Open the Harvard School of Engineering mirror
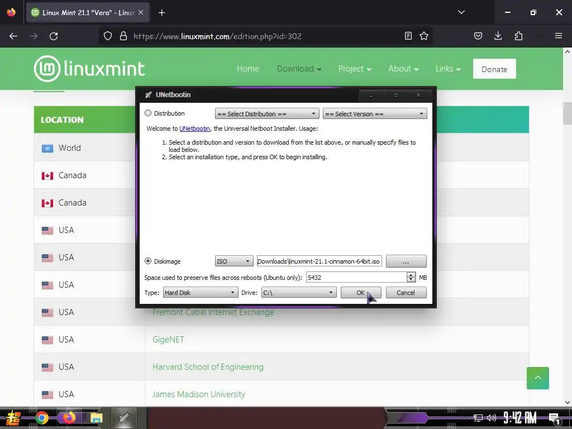 tap(208, 367)
